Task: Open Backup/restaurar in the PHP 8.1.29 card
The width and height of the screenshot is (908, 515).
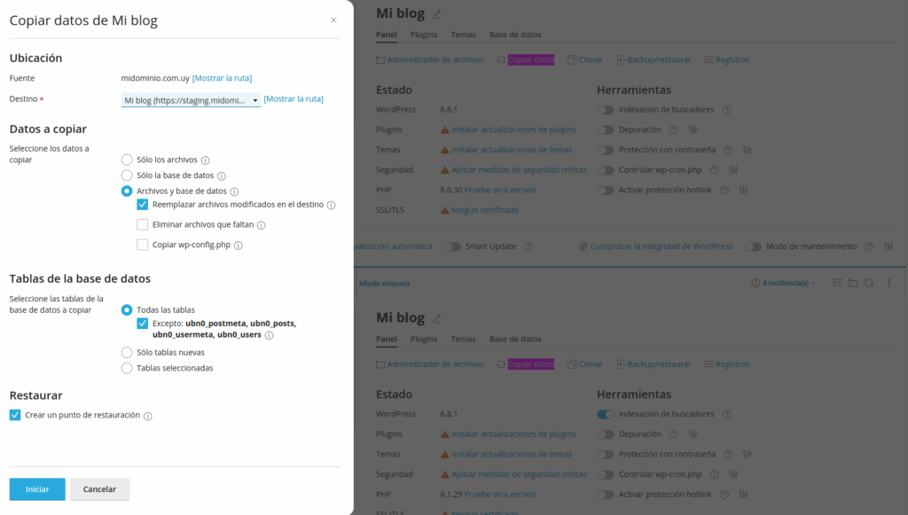Action: 654,364
